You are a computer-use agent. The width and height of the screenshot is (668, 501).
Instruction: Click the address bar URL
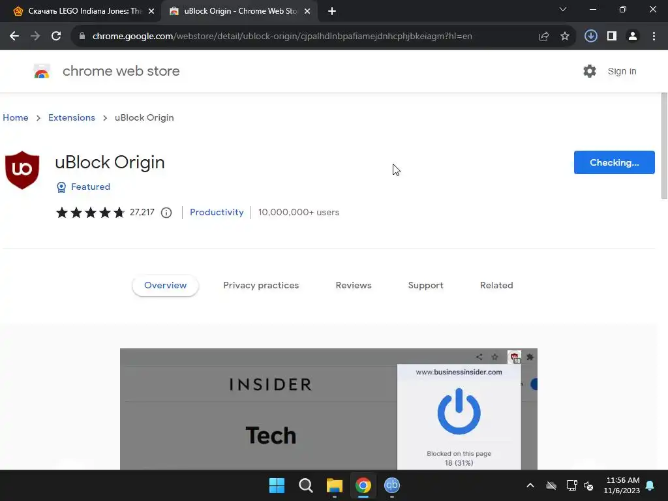tap(282, 37)
